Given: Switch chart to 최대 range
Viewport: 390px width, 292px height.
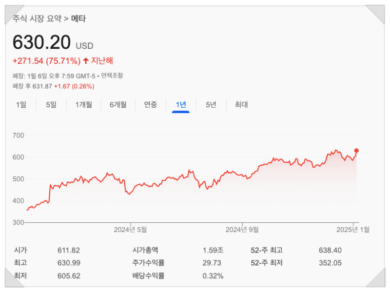Looking at the screenshot, I should pyautogui.click(x=241, y=104).
